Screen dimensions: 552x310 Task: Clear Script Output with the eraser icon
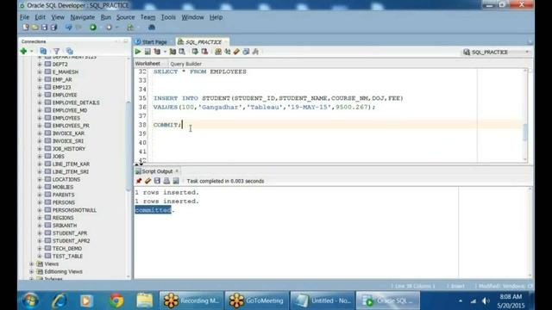click(x=147, y=181)
